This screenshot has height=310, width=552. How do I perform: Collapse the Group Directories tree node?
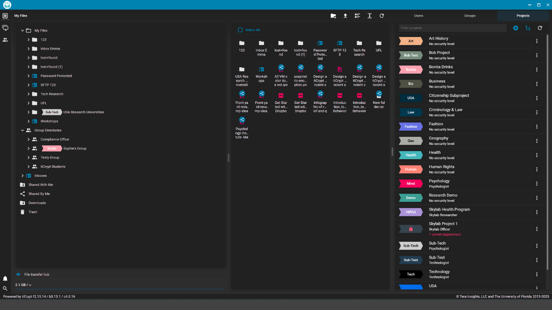click(x=23, y=130)
